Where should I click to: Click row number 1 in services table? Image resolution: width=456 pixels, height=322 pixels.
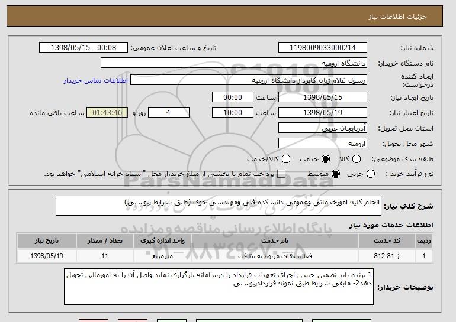424,256
